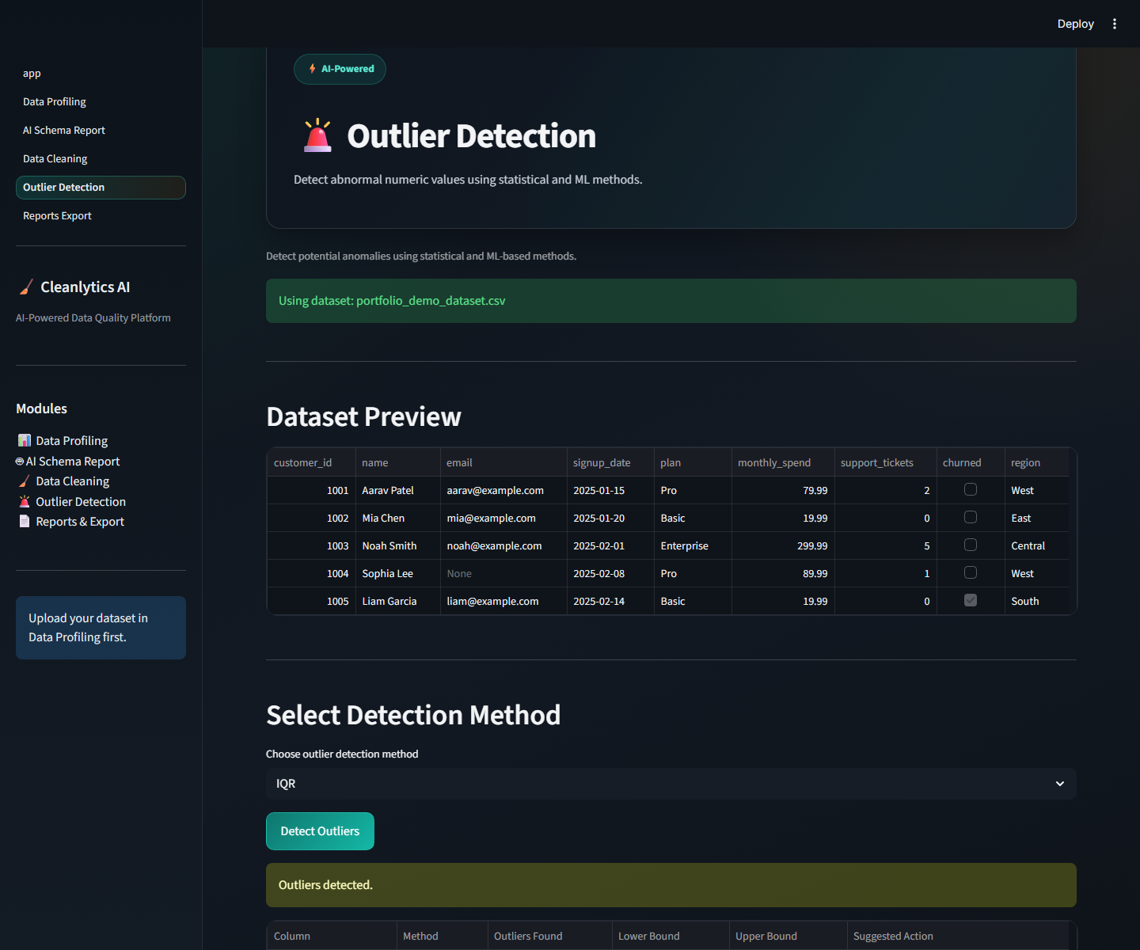Select Outlier Detection page in sidebar navigation
This screenshot has width=1140, height=950.
tap(101, 188)
